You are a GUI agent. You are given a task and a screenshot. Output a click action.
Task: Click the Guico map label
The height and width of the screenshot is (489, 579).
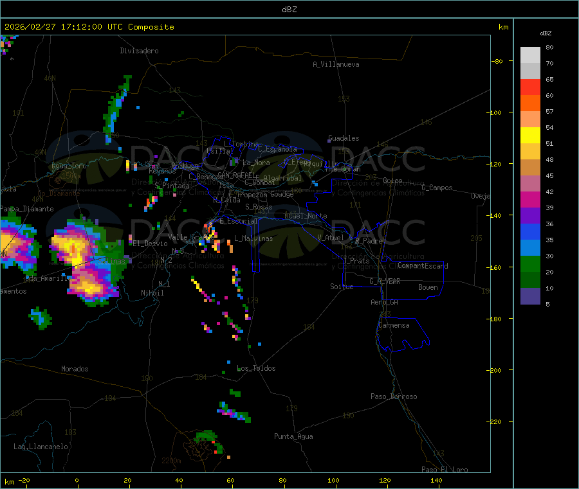pyautogui.click(x=392, y=181)
